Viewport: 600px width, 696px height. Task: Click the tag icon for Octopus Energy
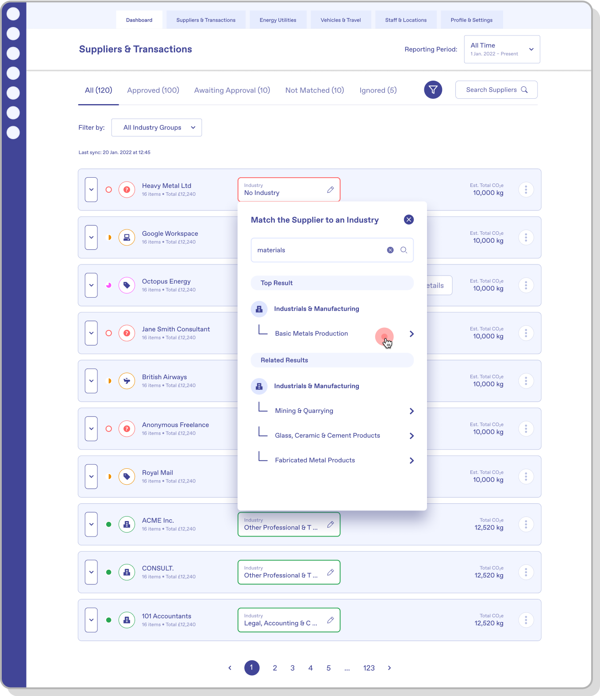tap(127, 285)
